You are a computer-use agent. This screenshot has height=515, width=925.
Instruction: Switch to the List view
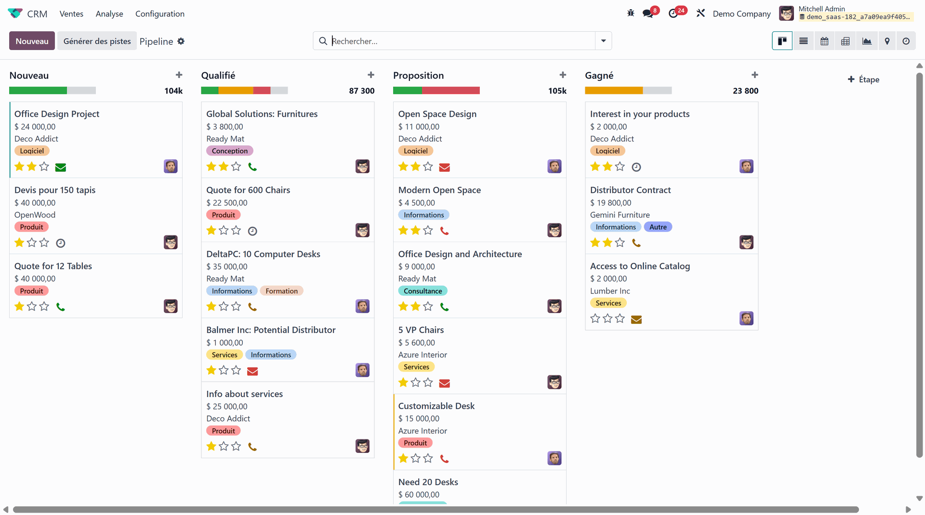pos(804,41)
